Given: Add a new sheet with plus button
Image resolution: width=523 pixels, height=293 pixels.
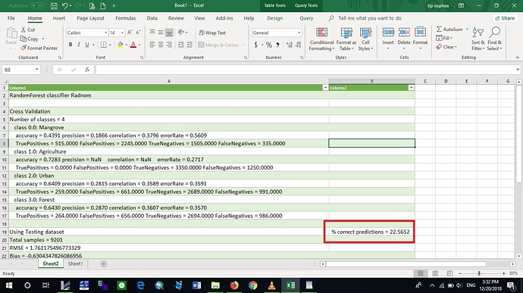Looking at the screenshot, I should [x=104, y=263].
